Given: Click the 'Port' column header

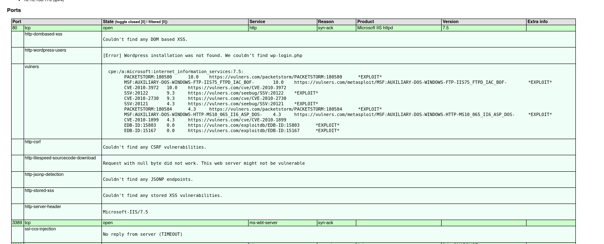Looking at the screenshot, I should pos(56,22).
